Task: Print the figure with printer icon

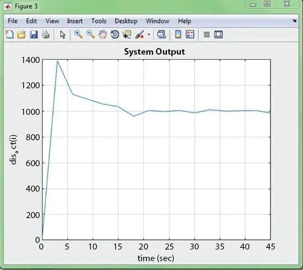Action: click(46, 34)
